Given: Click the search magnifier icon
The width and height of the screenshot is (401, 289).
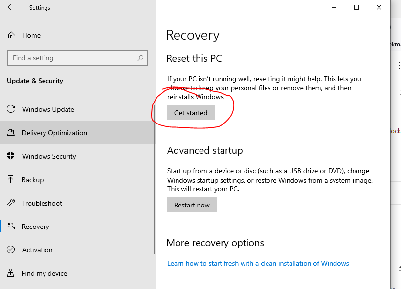Looking at the screenshot, I should click(141, 58).
